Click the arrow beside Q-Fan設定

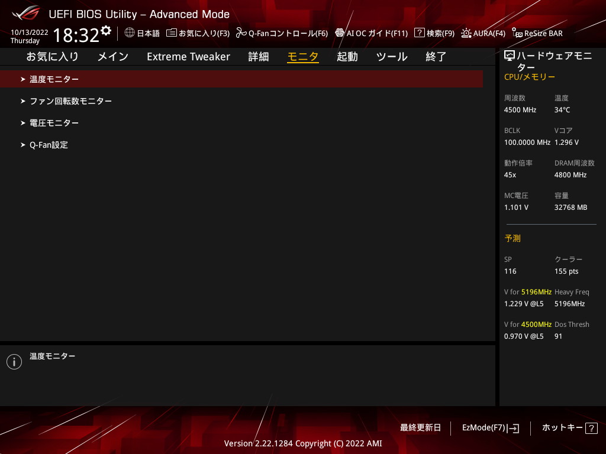23,145
